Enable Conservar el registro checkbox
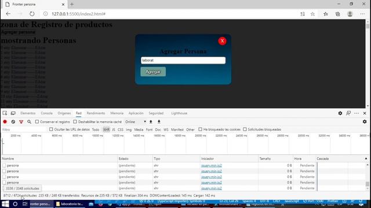 point(37,122)
